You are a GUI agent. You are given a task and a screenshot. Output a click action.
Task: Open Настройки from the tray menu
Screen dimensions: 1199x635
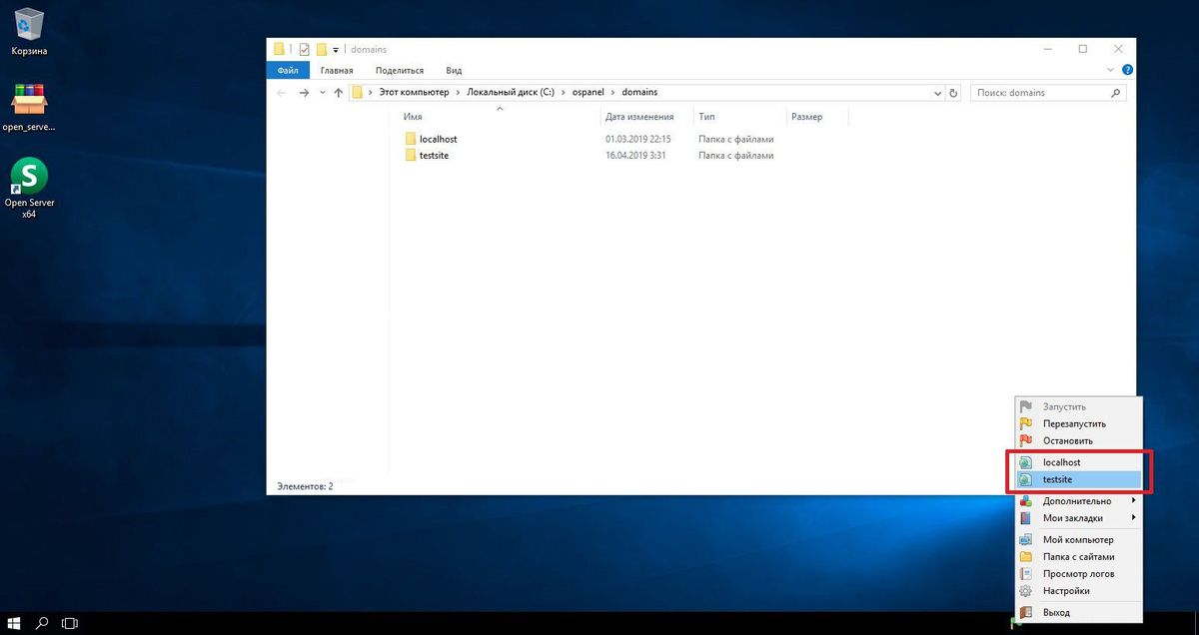coord(1078,591)
